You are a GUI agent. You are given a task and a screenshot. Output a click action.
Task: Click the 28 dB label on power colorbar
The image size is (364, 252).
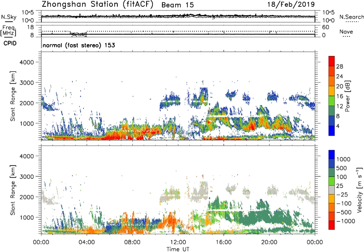pyautogui.click(x=339, y=66)
